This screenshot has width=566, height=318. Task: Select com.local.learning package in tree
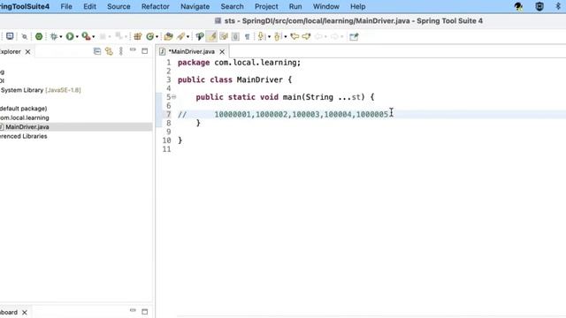click(25, 117)
